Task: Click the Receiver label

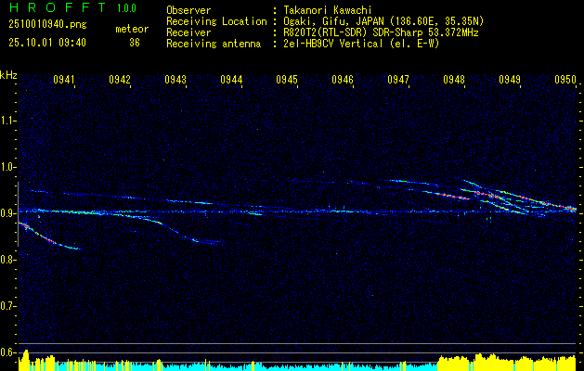Action: pyautogui.click(x=188, y=32)
